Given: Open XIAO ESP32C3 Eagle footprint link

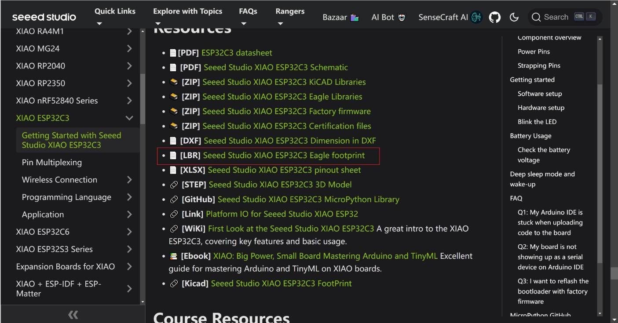Looking at the screenshot, I should (x=284, y=156).
